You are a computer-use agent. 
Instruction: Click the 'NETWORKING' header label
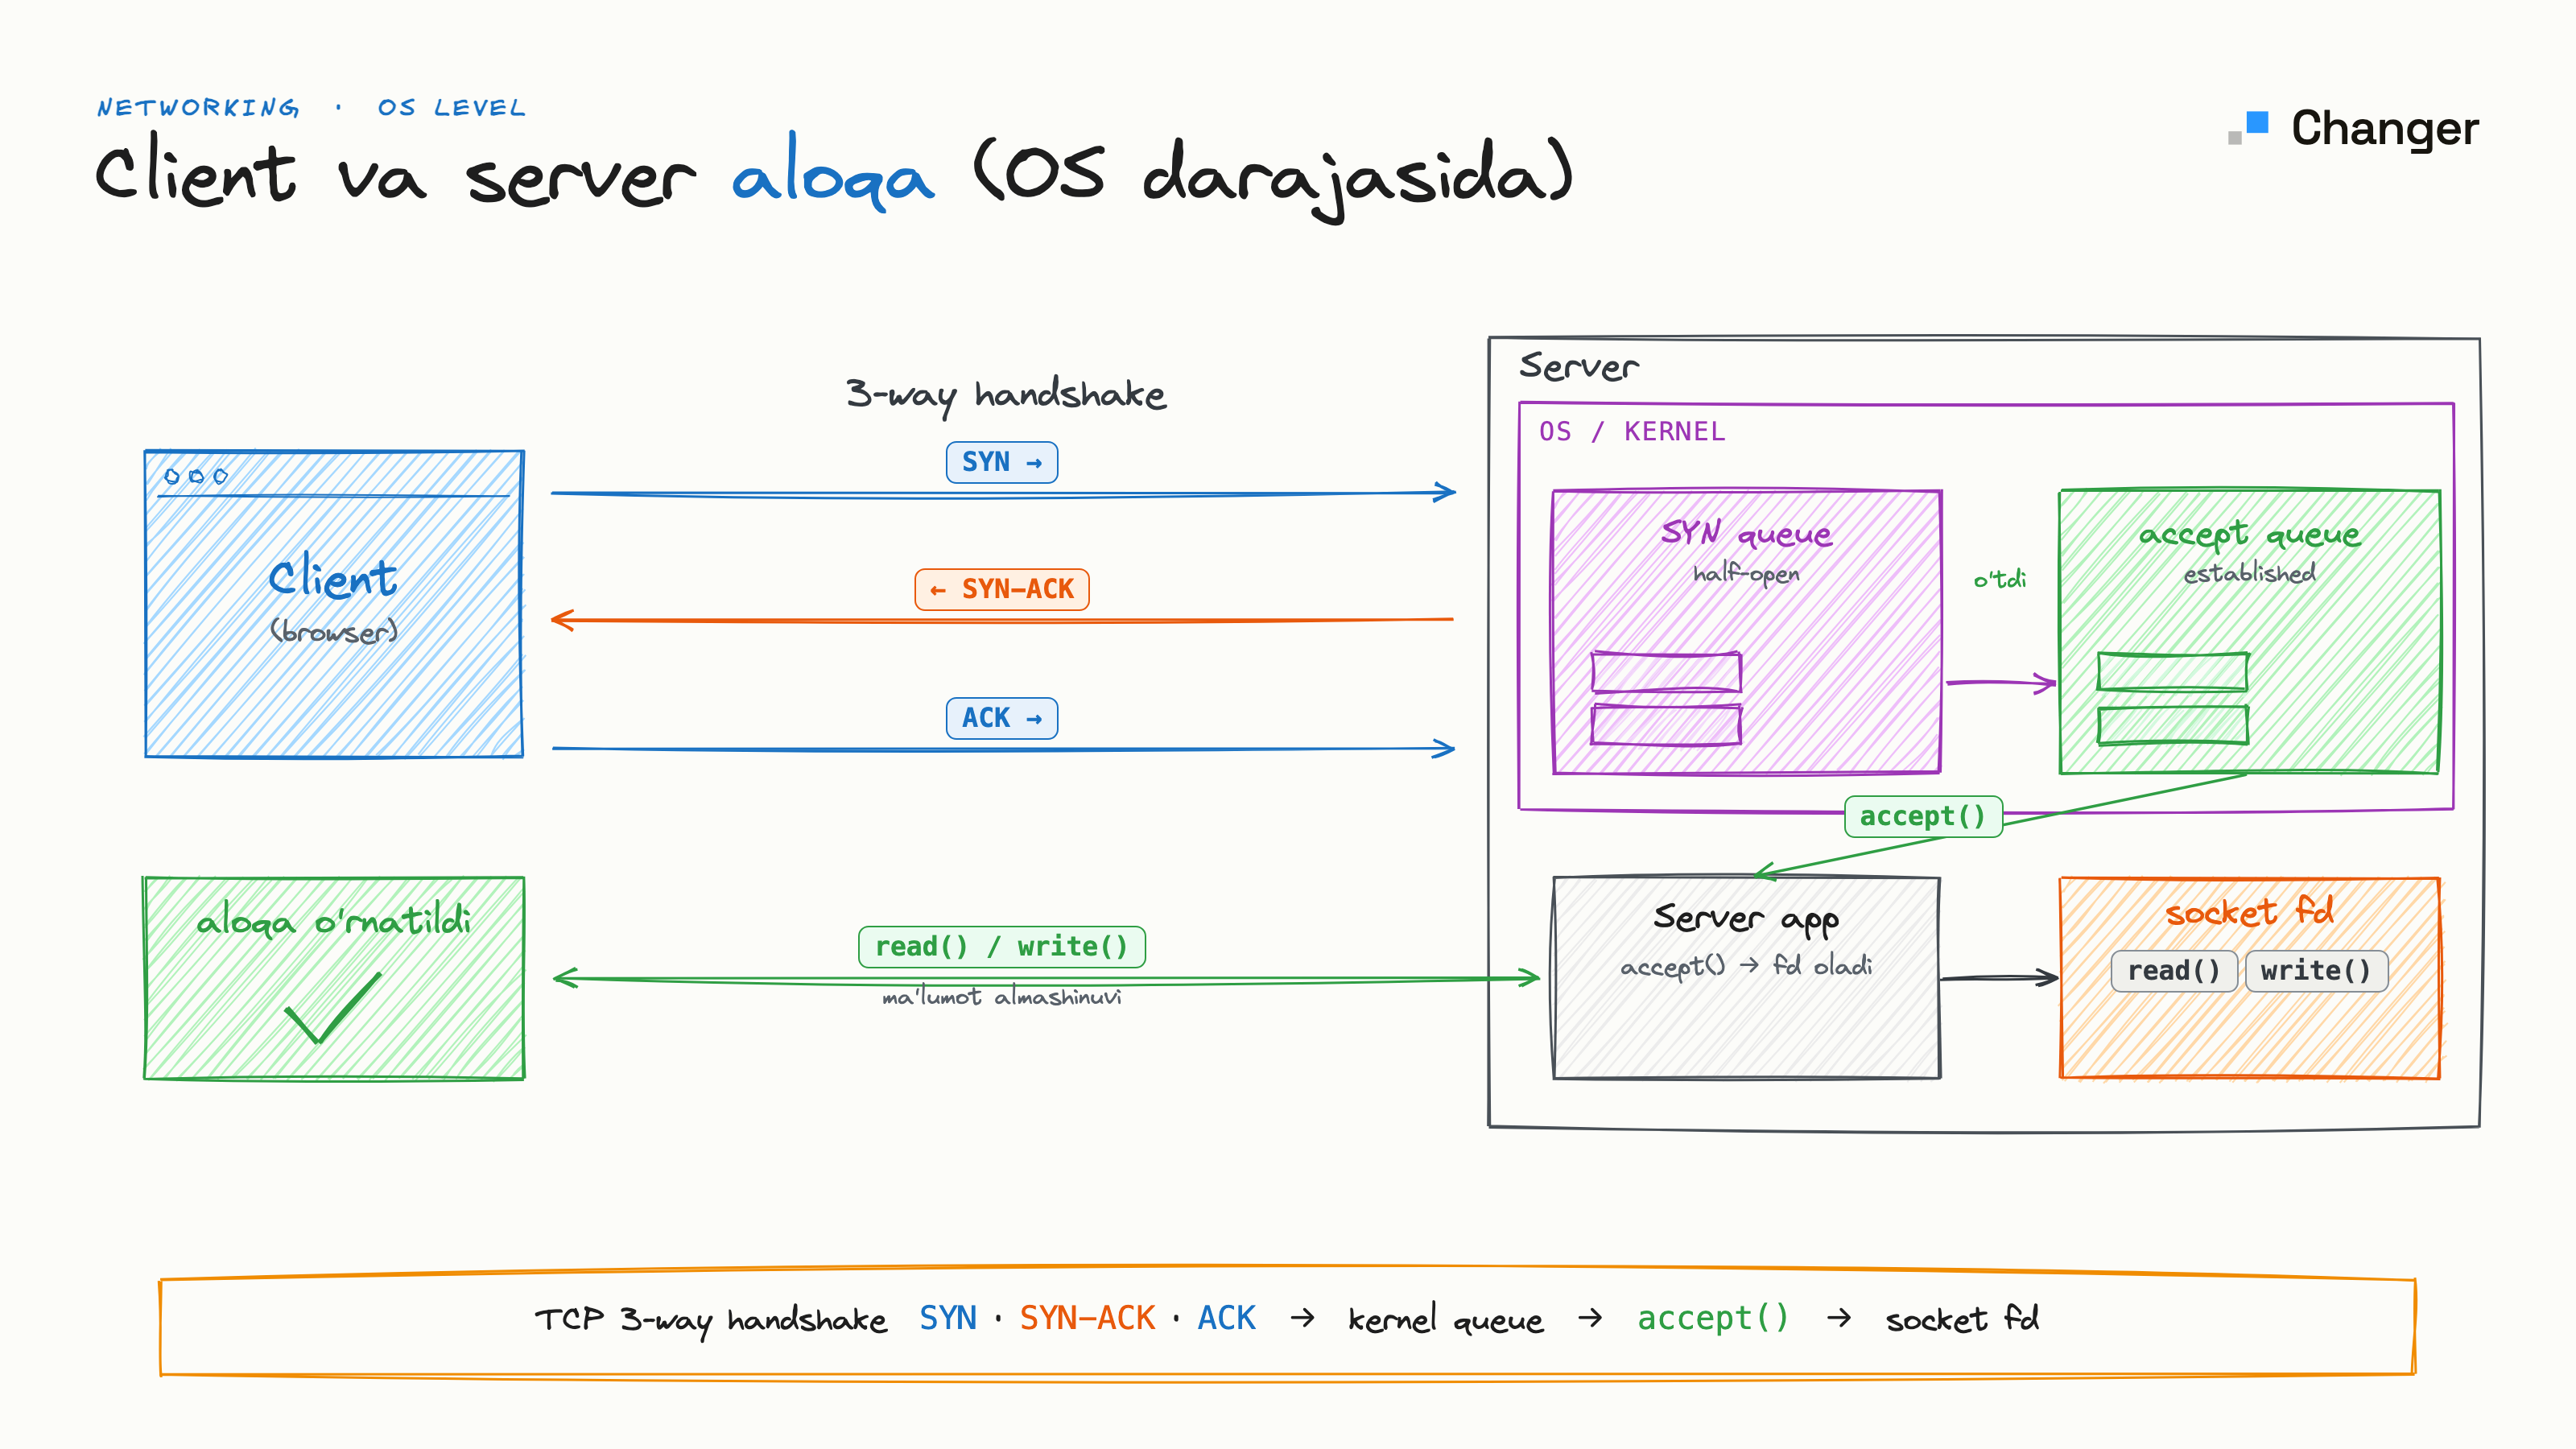click(x=198, y=108)
